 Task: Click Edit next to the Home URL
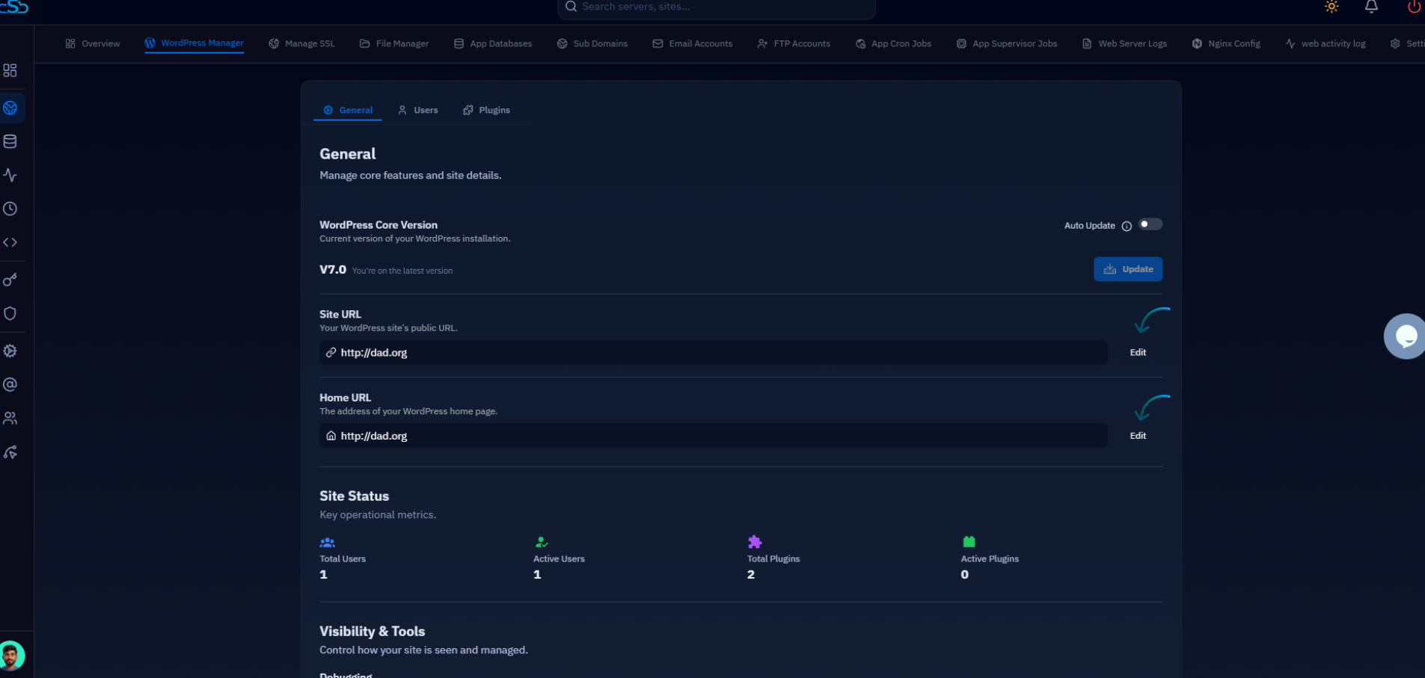click(x=1138, y=436)
